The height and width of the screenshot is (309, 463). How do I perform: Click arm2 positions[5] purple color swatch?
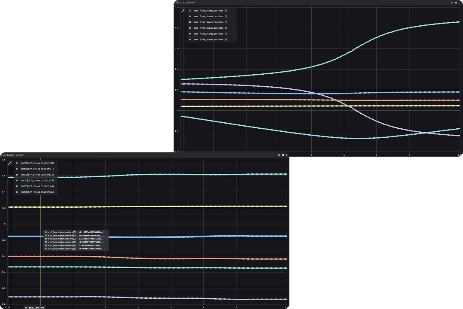click(x=17, y=192)
